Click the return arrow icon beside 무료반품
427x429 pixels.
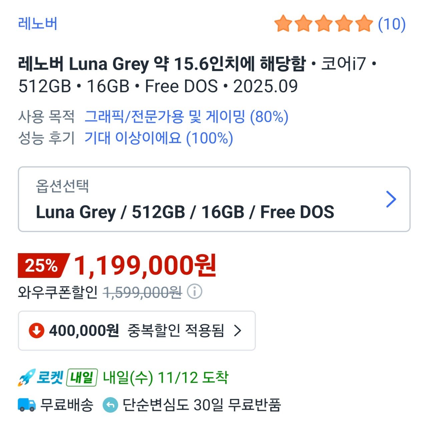coord(110,404)
